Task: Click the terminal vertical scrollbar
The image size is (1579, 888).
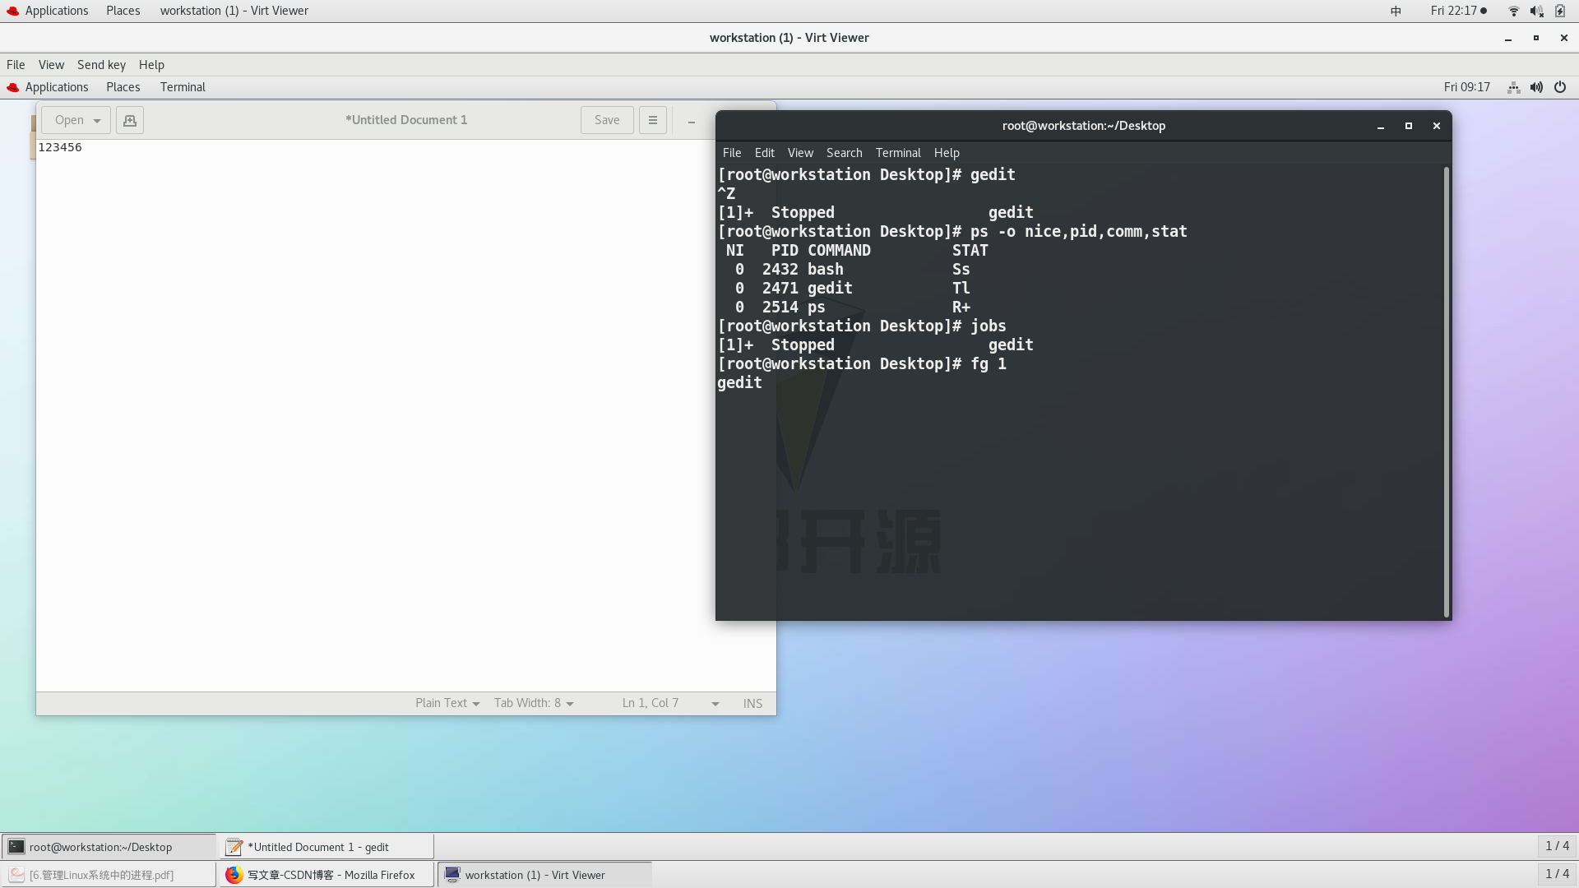Action: point(1446,391)
